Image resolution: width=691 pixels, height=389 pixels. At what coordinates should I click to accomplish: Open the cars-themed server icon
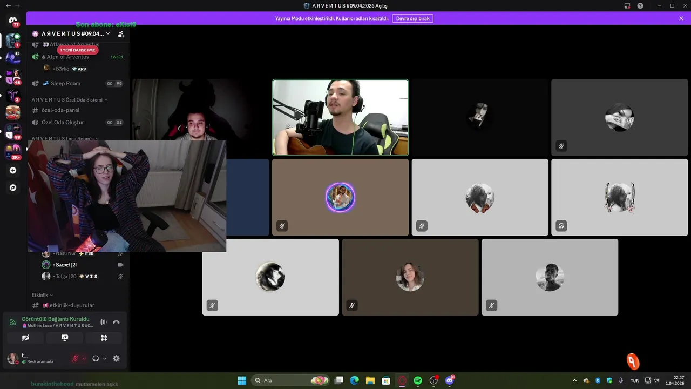pos(13,112)
